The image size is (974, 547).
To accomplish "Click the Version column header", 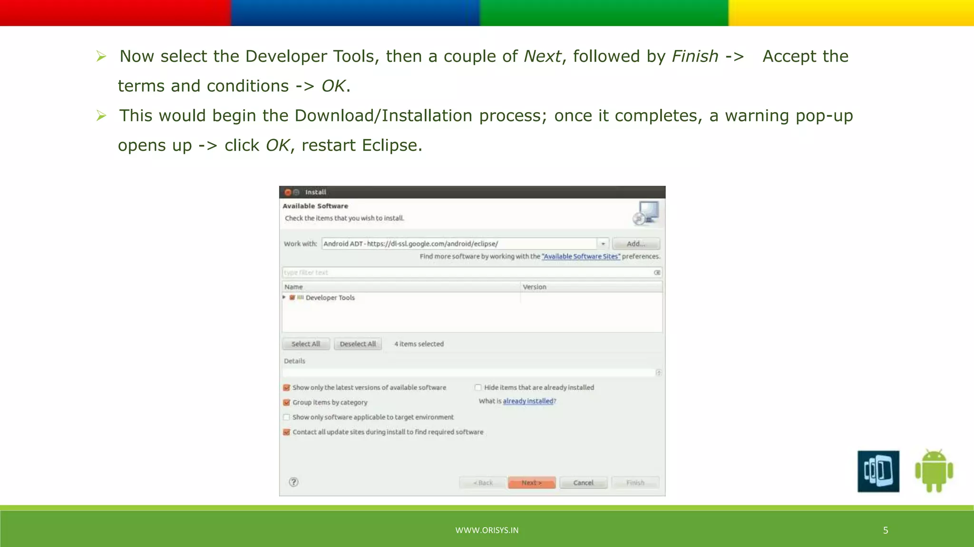I will 592,287.
